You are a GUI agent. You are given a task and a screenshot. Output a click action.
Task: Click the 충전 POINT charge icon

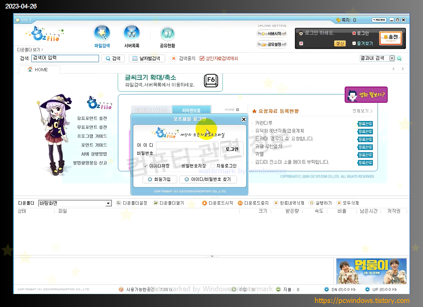coord(391,38)
